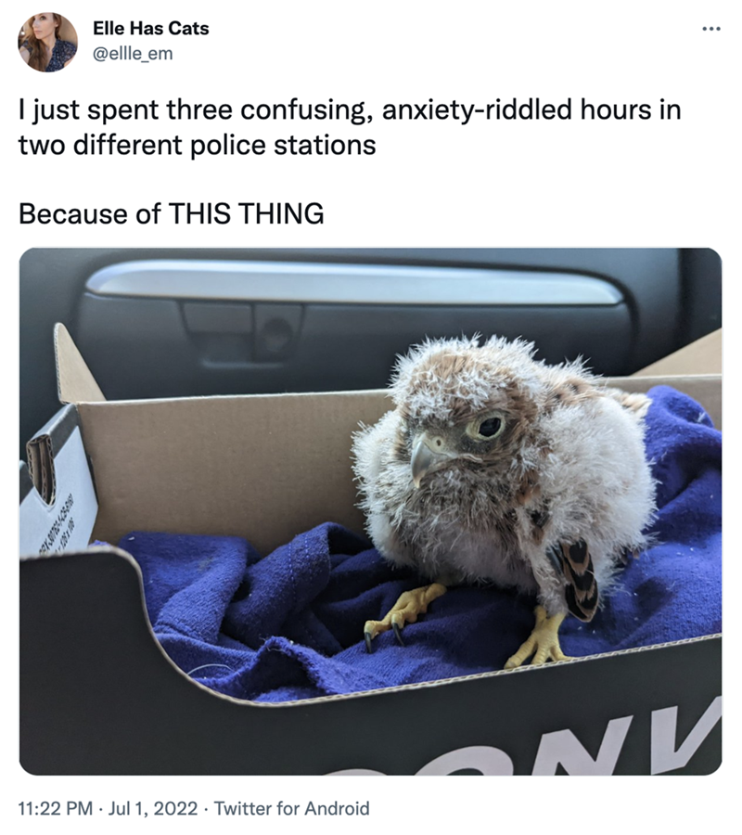Viewport: 742px width, 835px height.
Task: Open the Elle Has Cats display name
Action: tap(150, 28)
